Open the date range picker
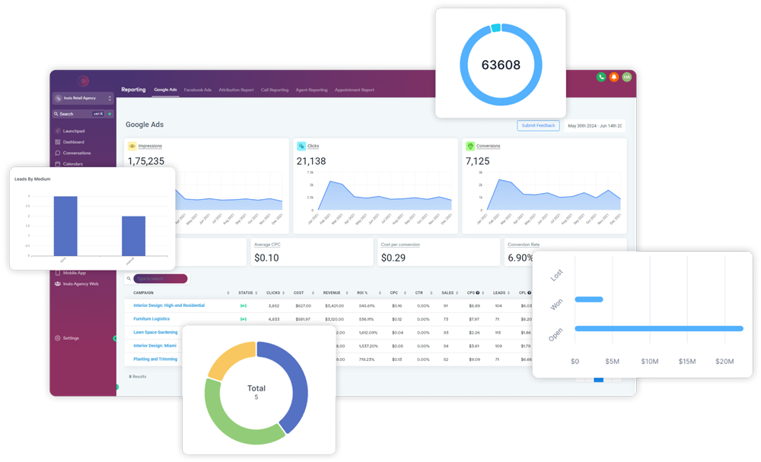The width and height of the screenshot is (761, 462). (594, 126)
